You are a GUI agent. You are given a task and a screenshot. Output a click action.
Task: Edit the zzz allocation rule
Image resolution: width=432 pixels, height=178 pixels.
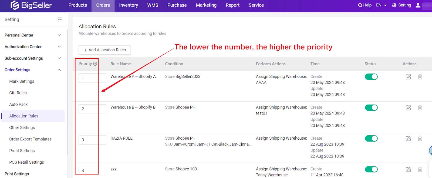(x=409, y=169)
